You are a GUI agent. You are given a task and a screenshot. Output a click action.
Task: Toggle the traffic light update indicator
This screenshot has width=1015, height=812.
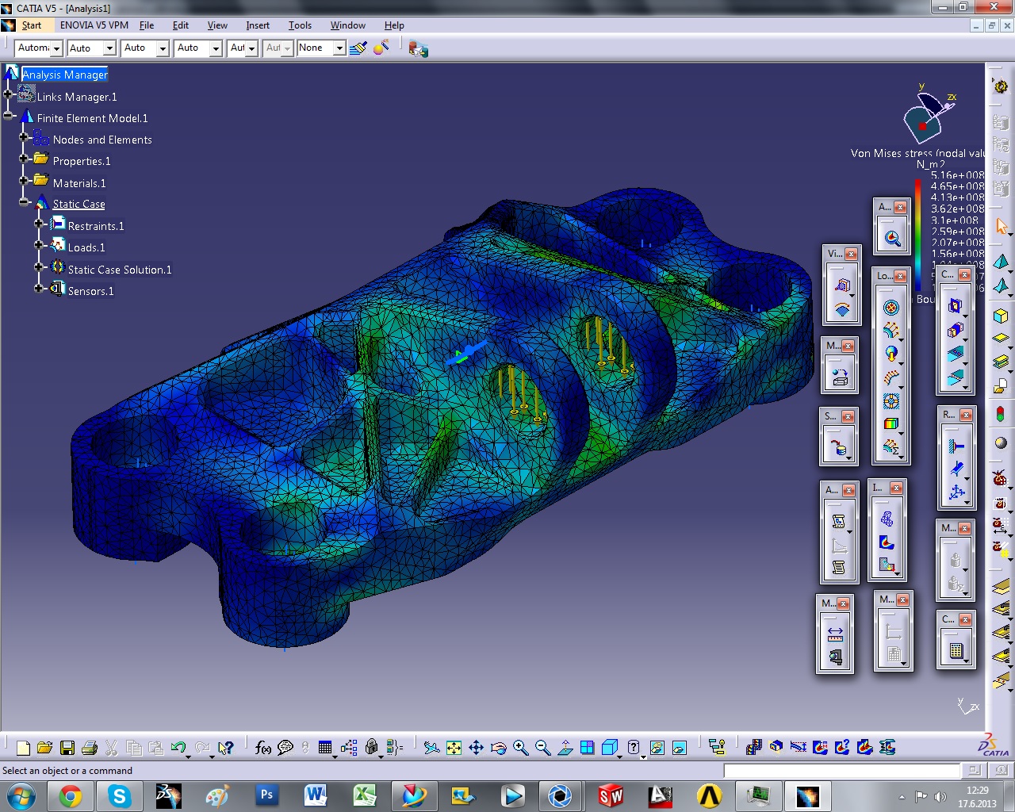click(x=1001, y=413)
